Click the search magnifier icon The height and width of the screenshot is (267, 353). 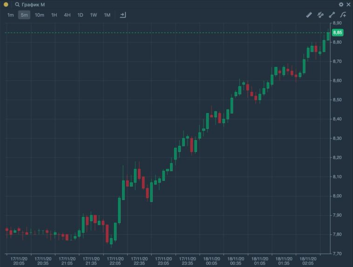(x=17, y=5)
